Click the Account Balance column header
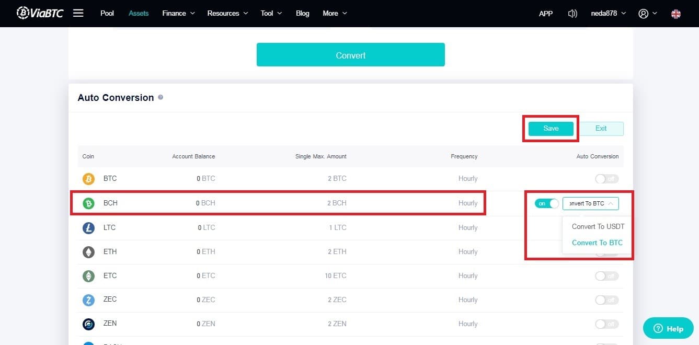699x345 pixels. [x=193, y=156]
